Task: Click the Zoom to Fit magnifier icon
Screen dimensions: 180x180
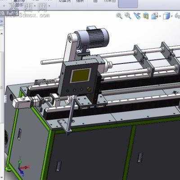Action: click(x=119, y=16)
